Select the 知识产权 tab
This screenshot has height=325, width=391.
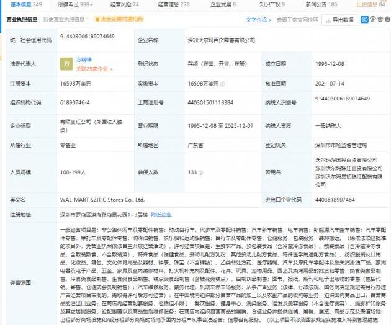coord(271,4)
